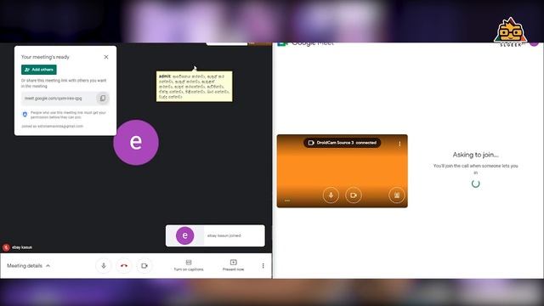Image resolution: width=544 pixels, height=306 pixels.
Task: Turn off the camera in the meeting toolbar
Action: 144,266
